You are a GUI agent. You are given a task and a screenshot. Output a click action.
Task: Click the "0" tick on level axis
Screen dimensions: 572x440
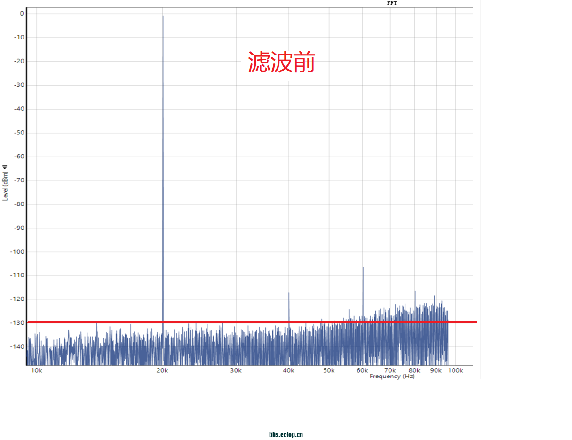22,14
